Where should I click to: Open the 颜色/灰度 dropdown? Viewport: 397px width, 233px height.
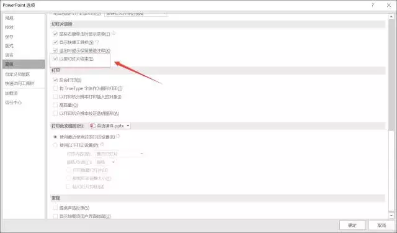pos(105,162)
